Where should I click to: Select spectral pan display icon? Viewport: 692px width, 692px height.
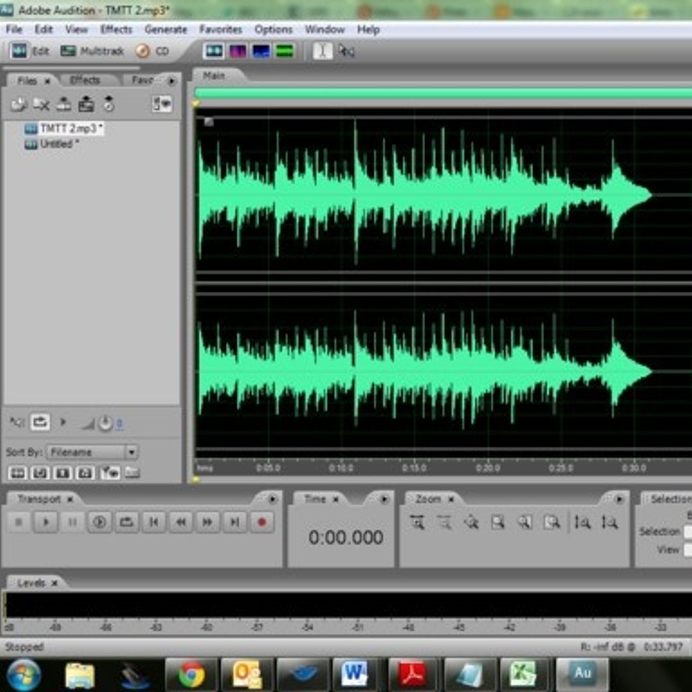click(261, 50)
